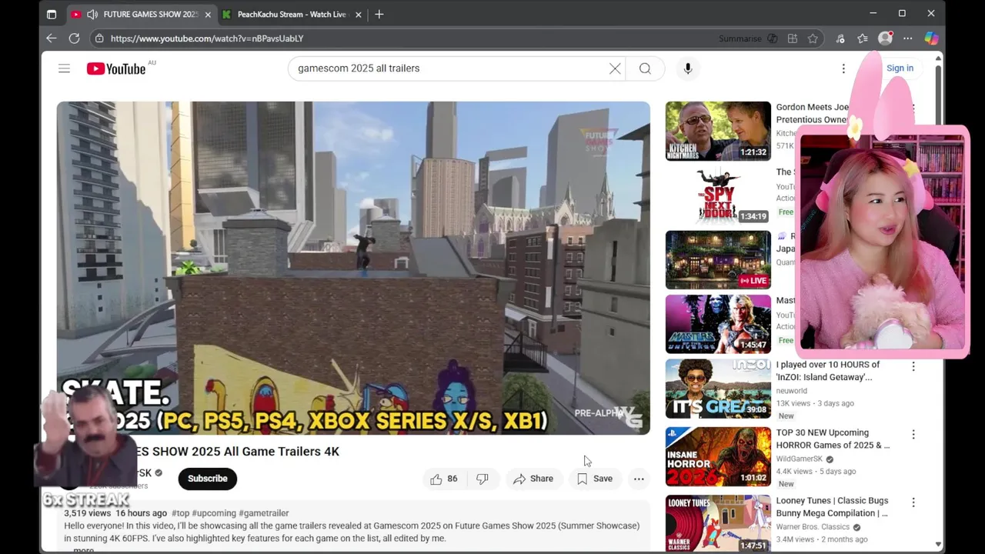The height and width of the screenshot is (554, 985).
Task: Sign in to YouTube
Action: (900, 68)
